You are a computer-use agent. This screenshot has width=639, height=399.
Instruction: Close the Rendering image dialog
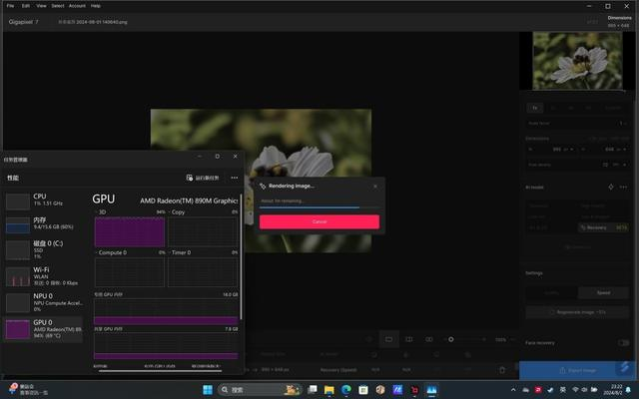(375, 187)
